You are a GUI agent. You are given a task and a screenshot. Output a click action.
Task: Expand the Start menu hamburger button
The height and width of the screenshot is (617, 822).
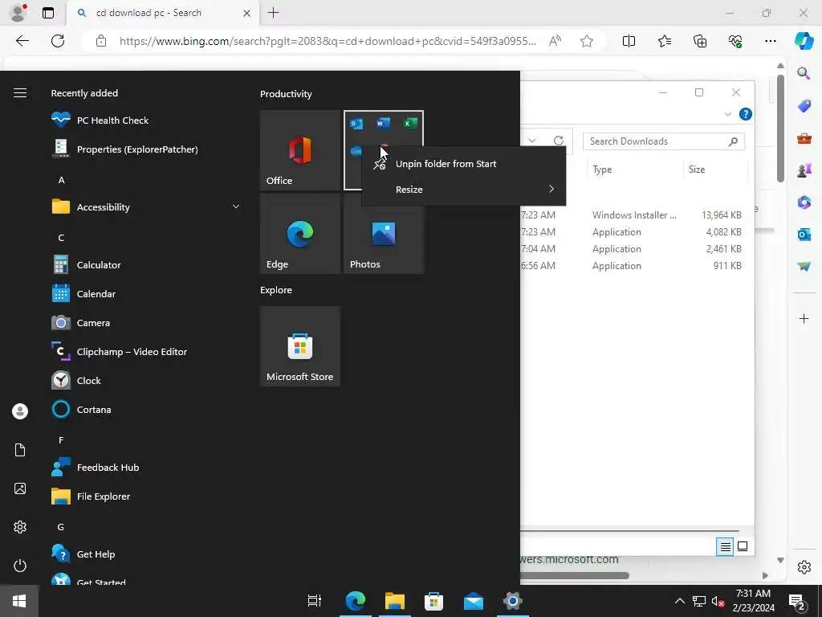pos(20,93)
